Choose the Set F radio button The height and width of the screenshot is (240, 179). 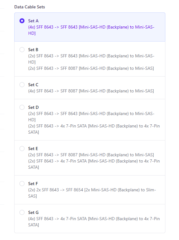click(x=22, y=184)
